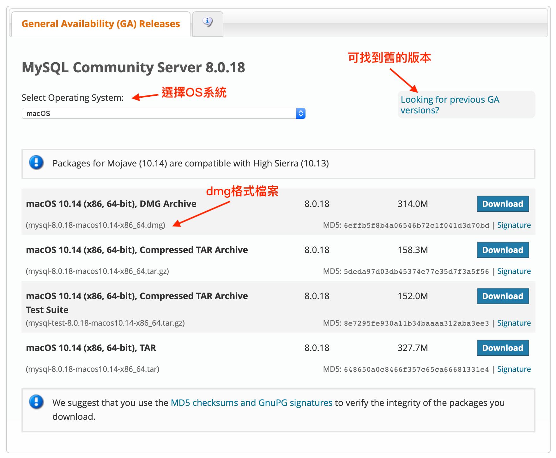Click the macOS 10.14 (x86, 64-bit), TAR title
Screen dimensions: 556x458
tap(91, 348)
